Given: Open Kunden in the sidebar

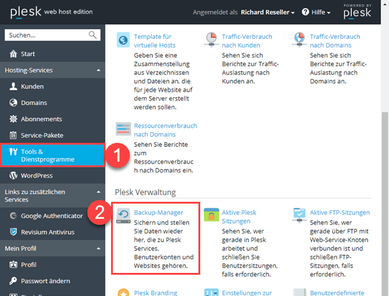Looking at the screenshot, I should pos(52,86).
